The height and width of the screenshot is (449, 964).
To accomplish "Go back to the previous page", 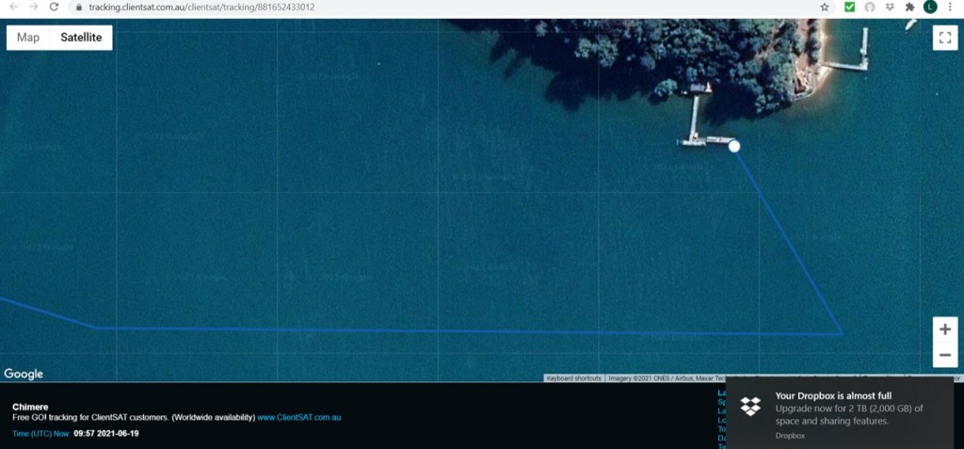I will pyautogui.click(x=10, y=7).
